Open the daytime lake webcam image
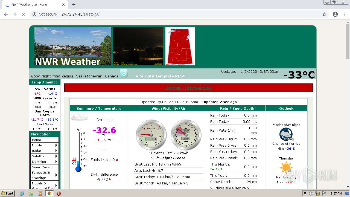Image resolution: width=350 pixels, height=197 pixels. tap(73, 46)
